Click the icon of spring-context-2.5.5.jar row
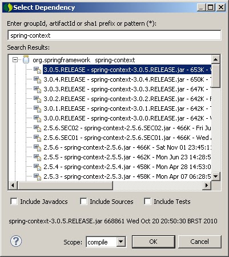 [37, 157]
